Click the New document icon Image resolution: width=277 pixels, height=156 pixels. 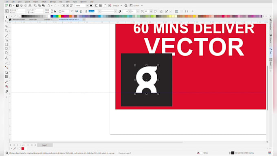click(7, 6)
